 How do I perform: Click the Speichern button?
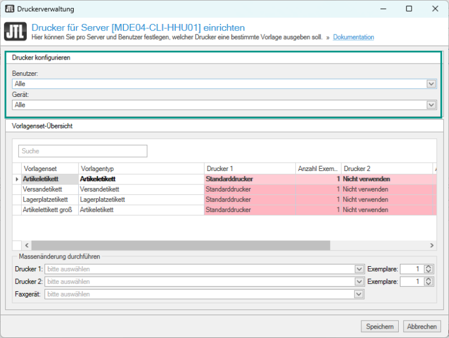tap(380, 326)
